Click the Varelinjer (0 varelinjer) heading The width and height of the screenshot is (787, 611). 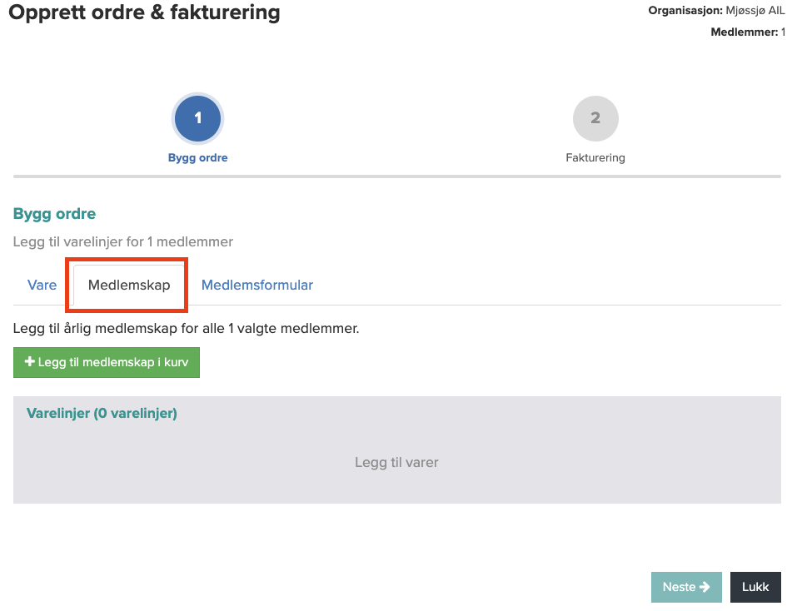pos(102,414)
